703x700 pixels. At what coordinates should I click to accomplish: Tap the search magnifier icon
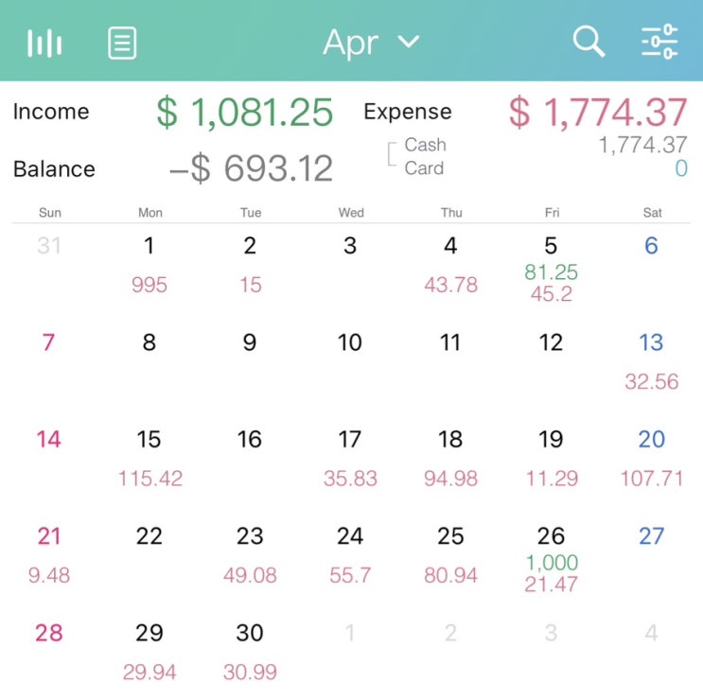589,42
